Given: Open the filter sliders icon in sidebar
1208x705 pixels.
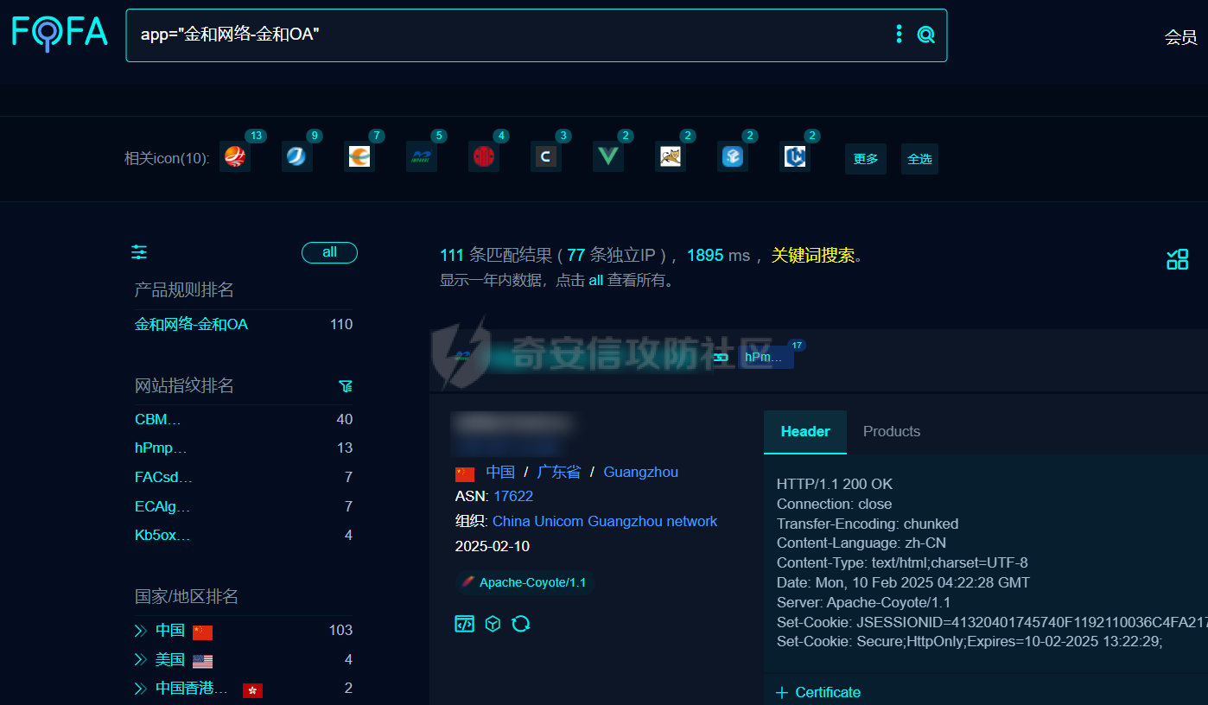Looking at the screenshot, I should [x=139, y=252].
